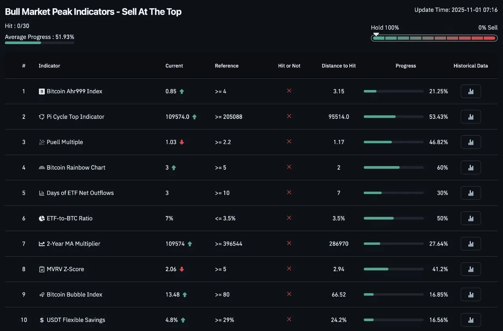Click the Progress column header

coord(406,66)
